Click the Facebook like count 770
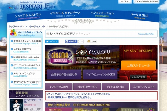This screenshot has height=111, width=167. pyautogui.click(x=81, y=41)
